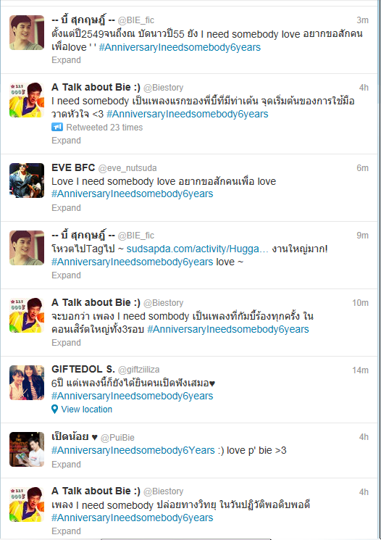Open @PuiBie avatar image
Screen dimensions: 381x540
click(x=27, y=449)
